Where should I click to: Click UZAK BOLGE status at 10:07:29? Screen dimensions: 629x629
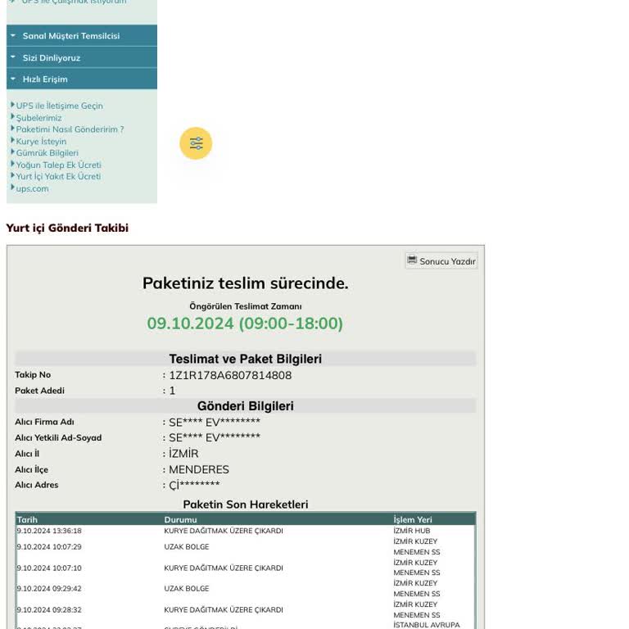tap(187, 547)
